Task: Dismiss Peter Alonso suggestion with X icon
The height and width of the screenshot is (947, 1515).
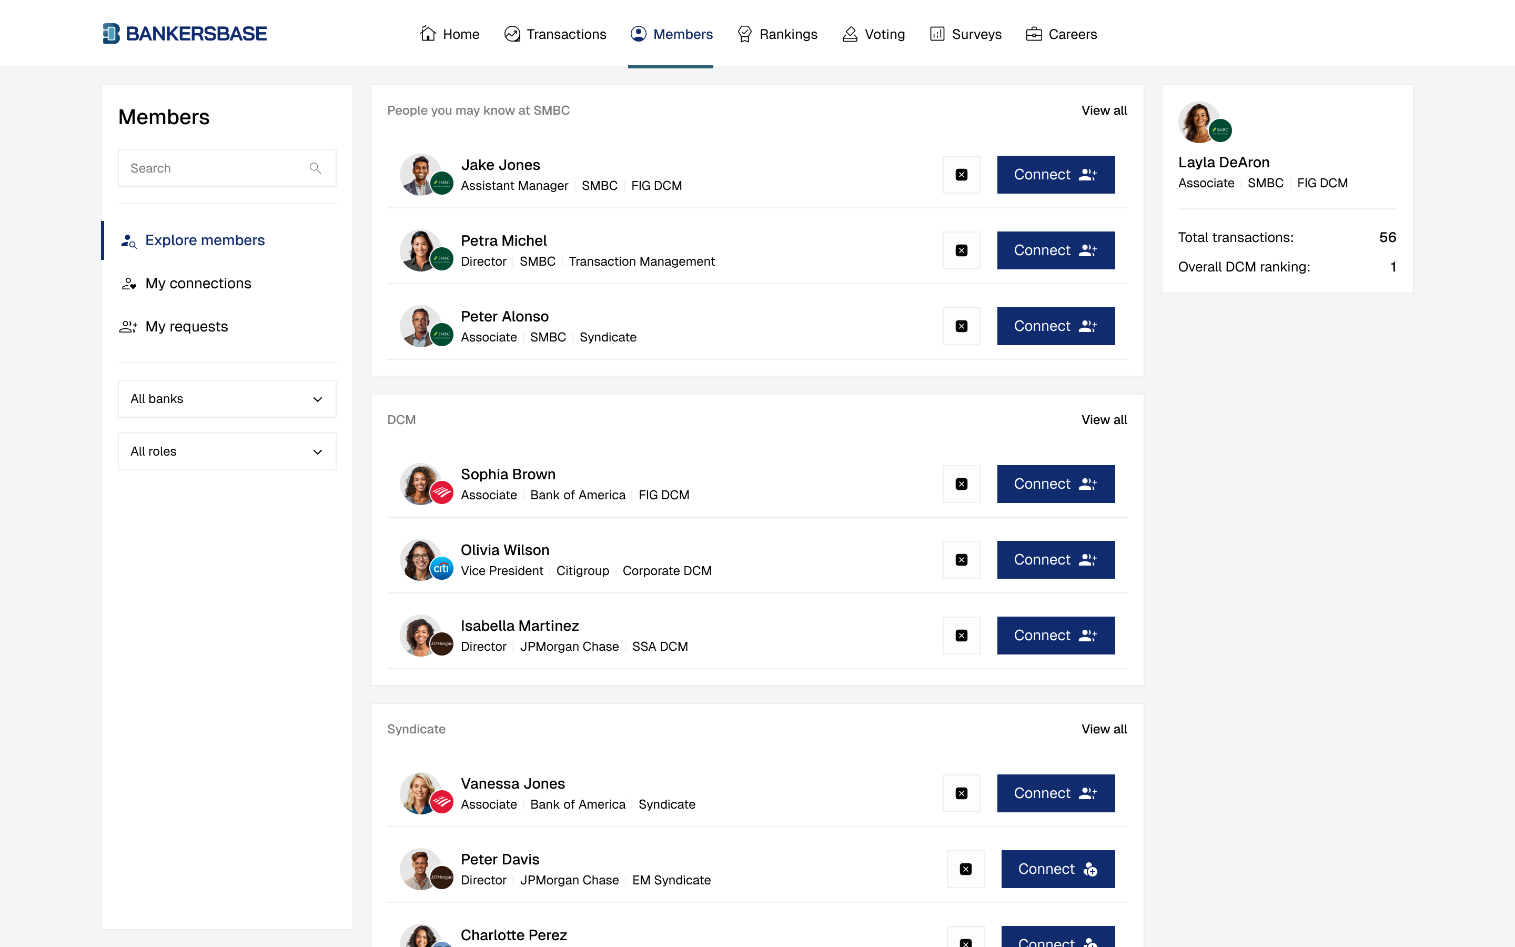Action: pos(962,326)
